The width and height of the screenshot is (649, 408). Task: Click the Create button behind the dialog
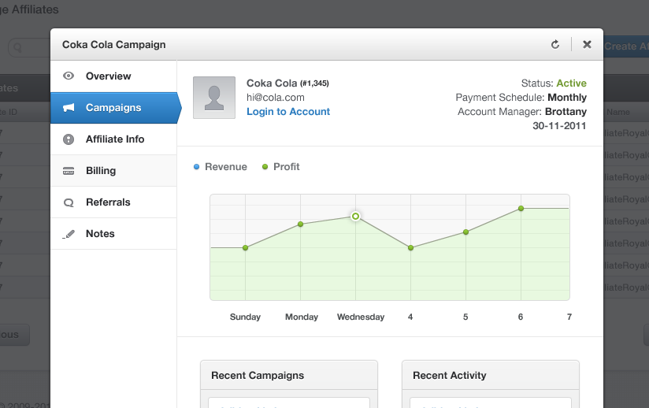coord(626,46)
